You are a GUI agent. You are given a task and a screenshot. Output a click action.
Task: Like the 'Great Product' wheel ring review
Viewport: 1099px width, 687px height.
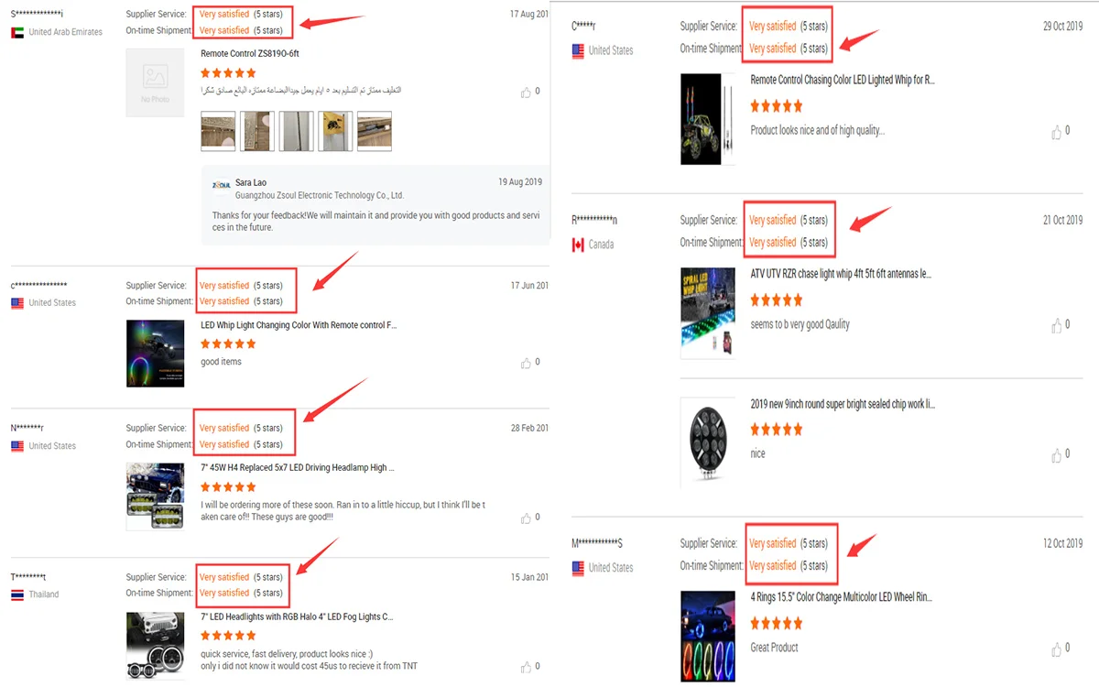[1057, 649]
